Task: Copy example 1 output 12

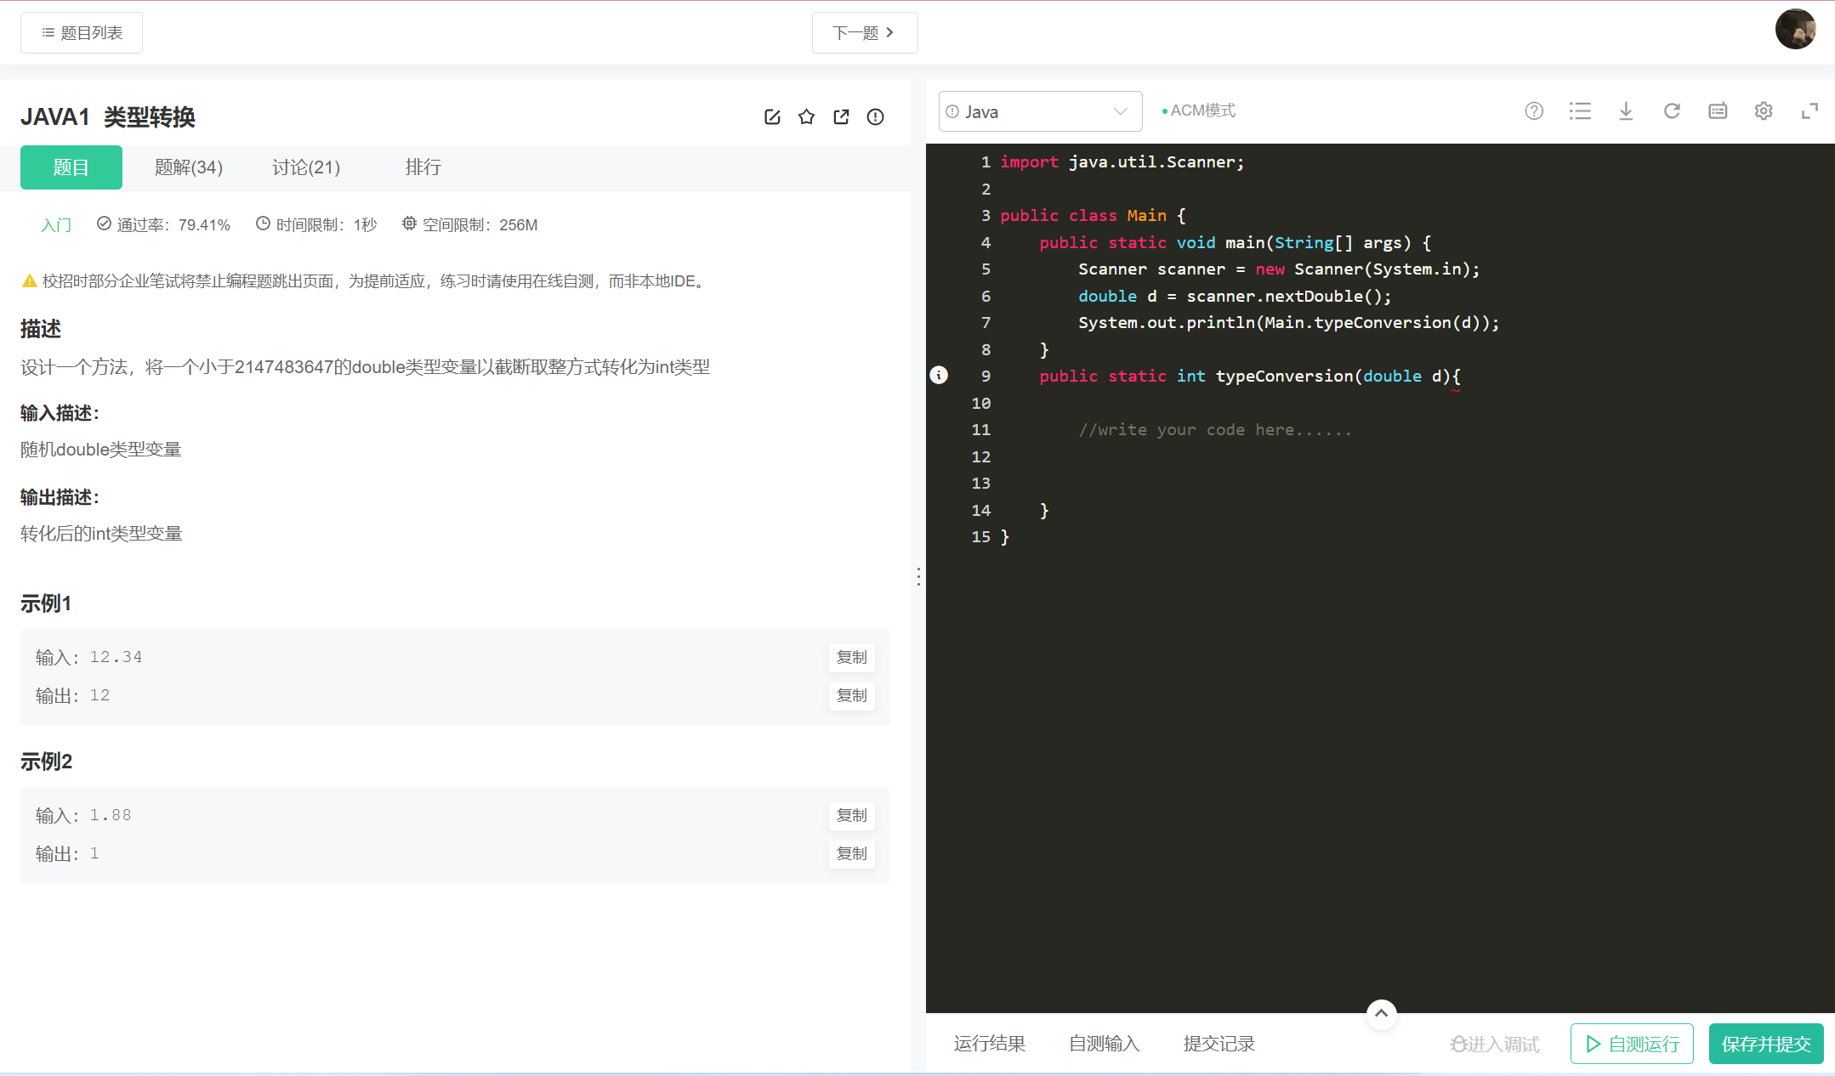Action: [x=851, y=695]
